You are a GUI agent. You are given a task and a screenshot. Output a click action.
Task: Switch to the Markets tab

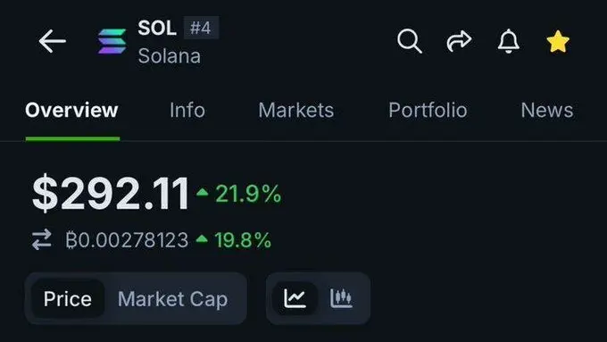(296, 110)
